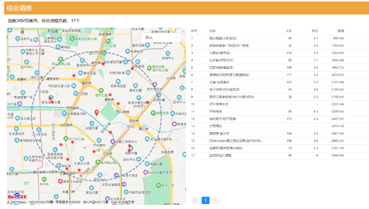Click the 评分 column header
Image resolution: width=369 pixels, height=209 pixels.
coord(315,31)
